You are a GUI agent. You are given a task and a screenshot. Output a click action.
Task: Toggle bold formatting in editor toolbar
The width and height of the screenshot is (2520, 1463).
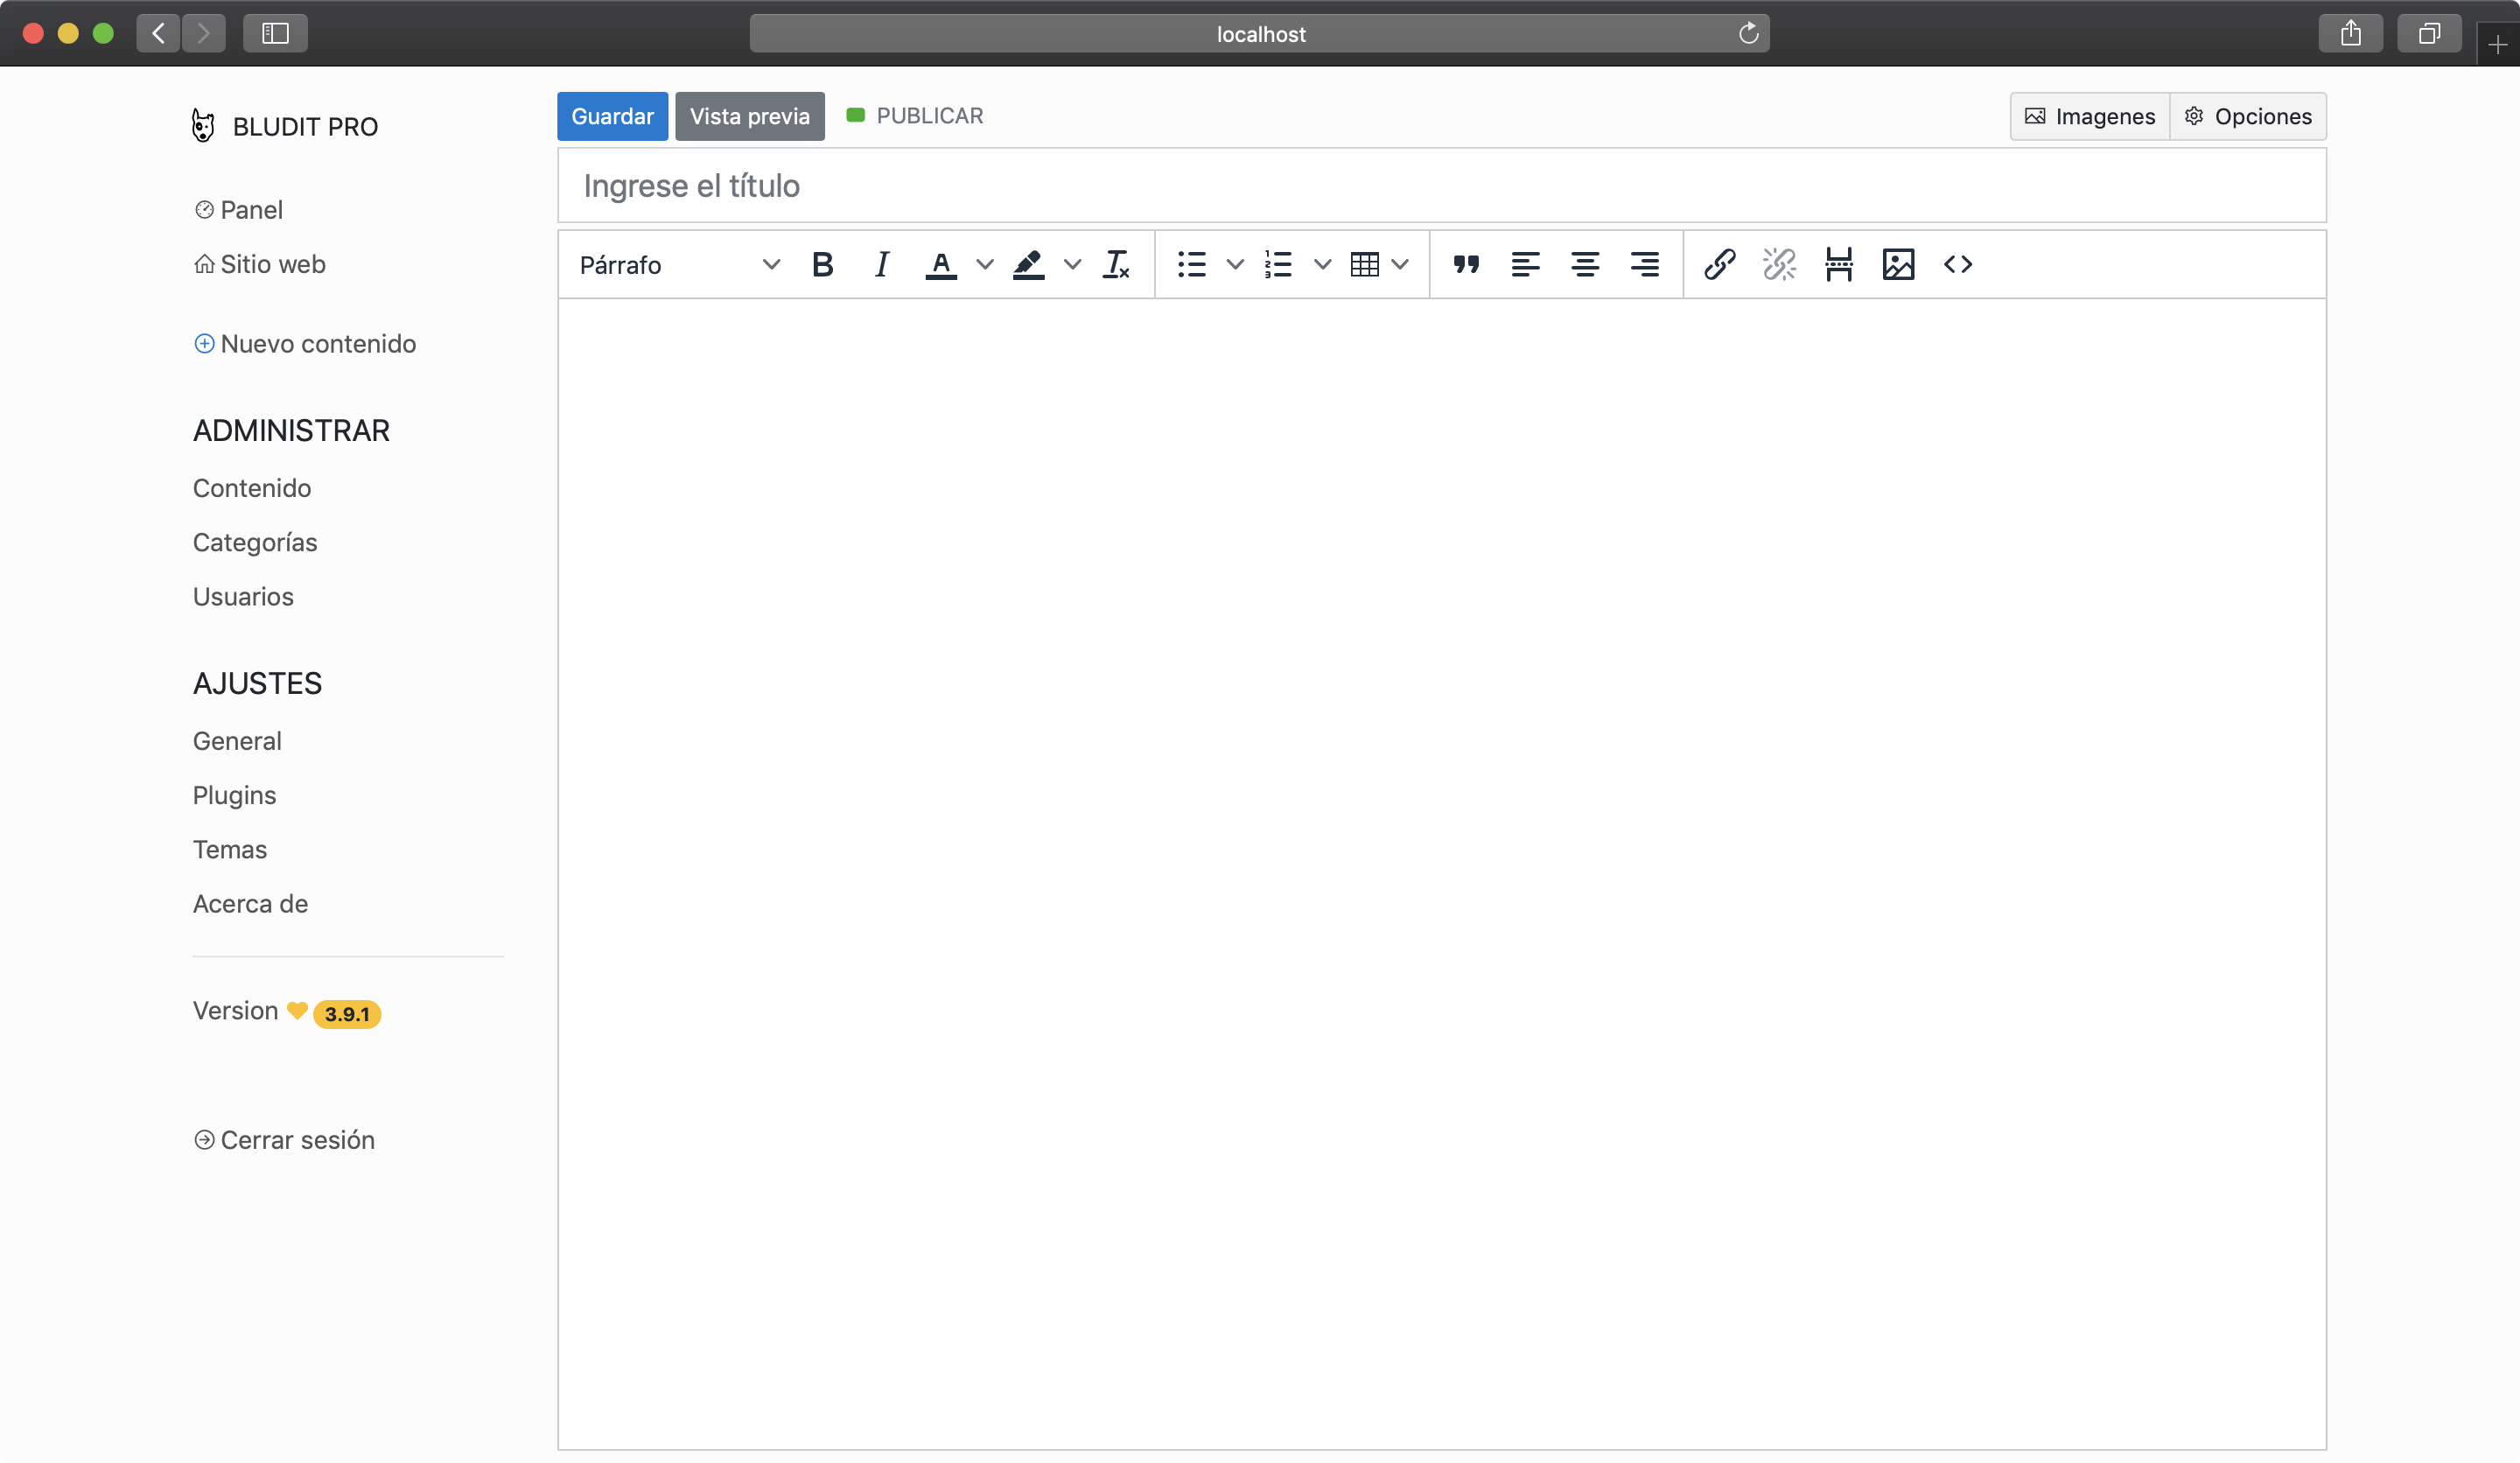pos(822,264)
